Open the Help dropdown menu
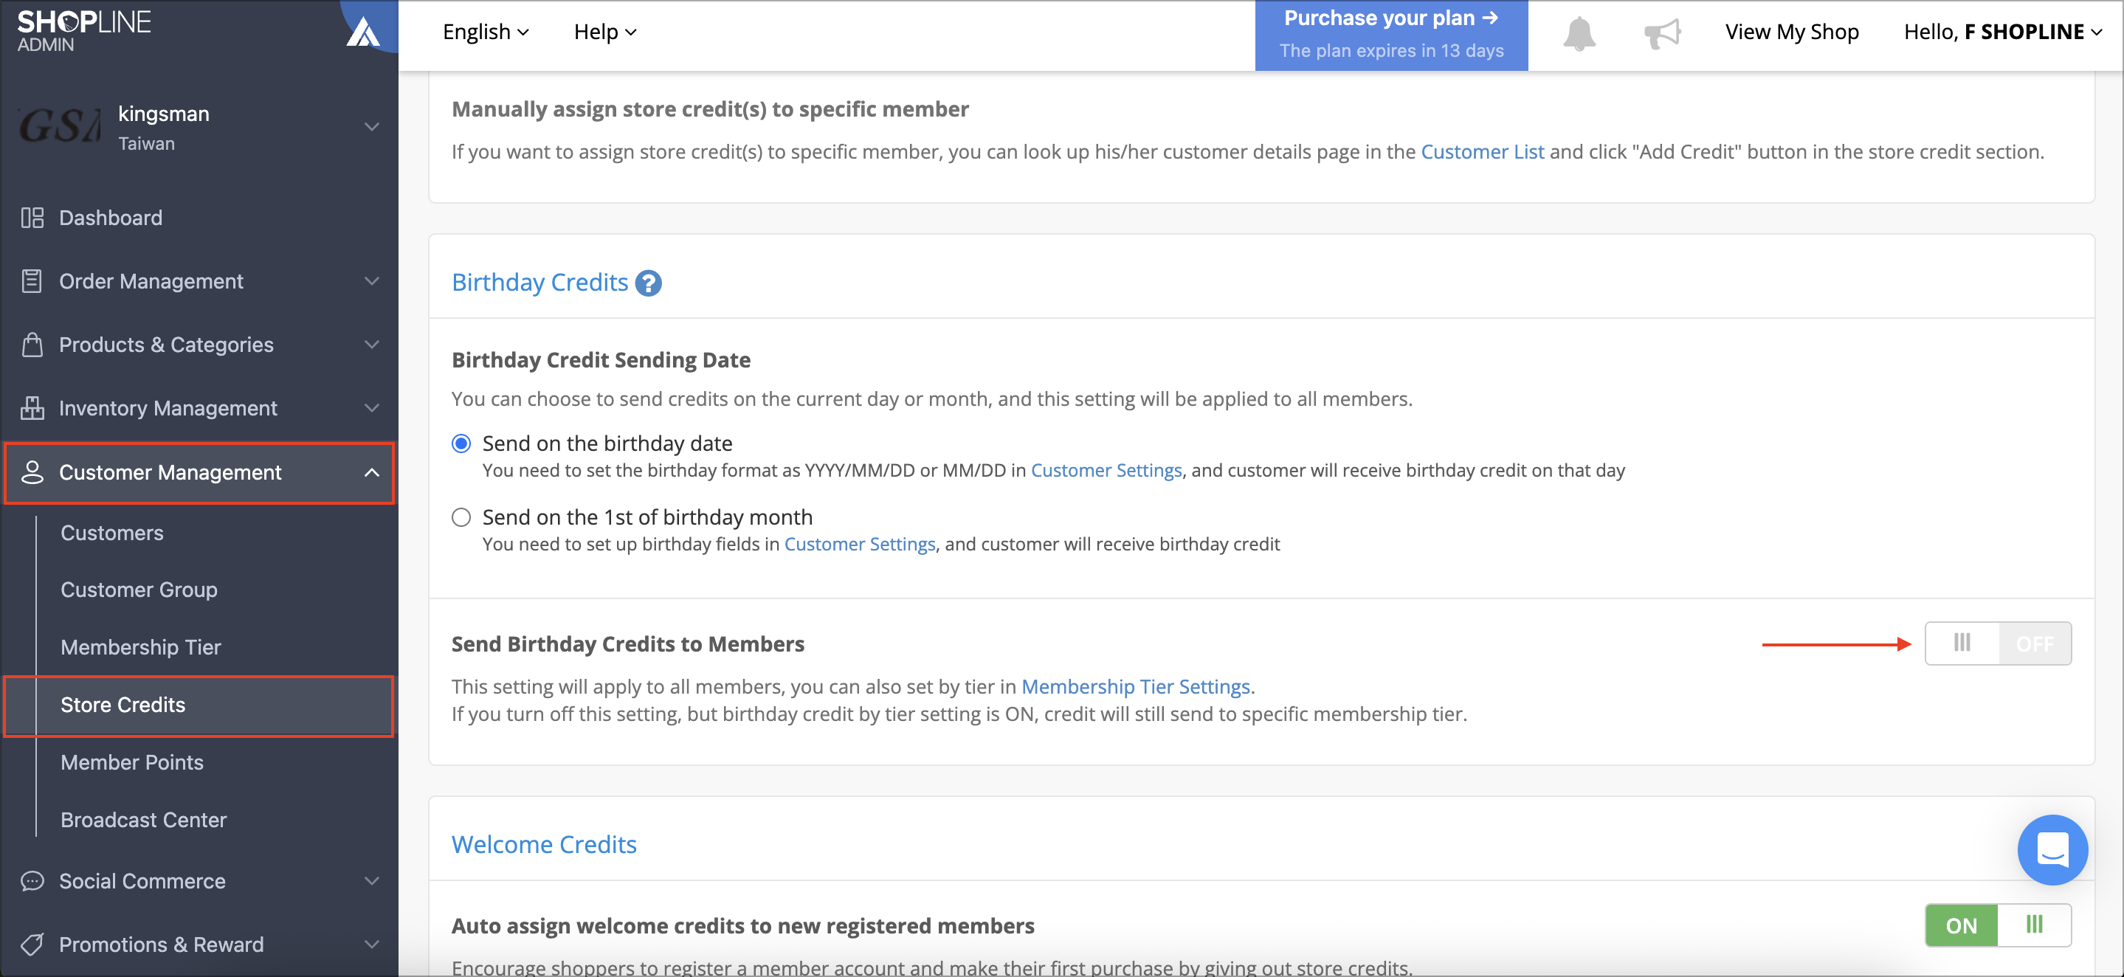This screenshot has width=2124, height=977. click(x=605, y=32)
